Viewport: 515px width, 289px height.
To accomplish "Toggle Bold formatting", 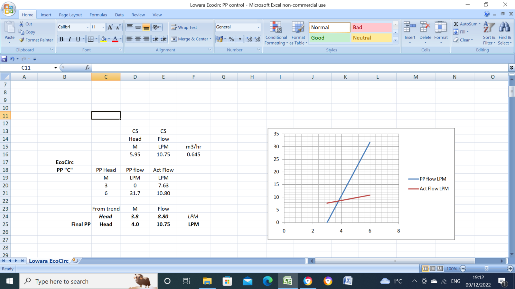I will (61, 39).
